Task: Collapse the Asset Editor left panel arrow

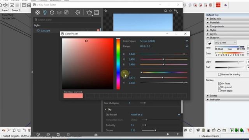Action: coord(32,72)
